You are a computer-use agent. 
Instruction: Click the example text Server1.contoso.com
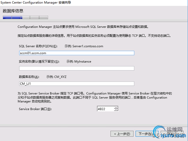click(x=88, y=46)
